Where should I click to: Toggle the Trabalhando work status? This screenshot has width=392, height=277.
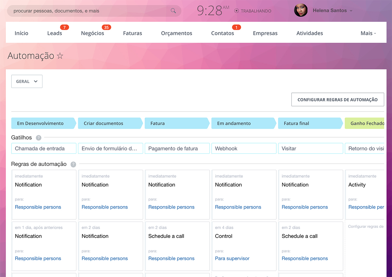click(x=253, y=11)
